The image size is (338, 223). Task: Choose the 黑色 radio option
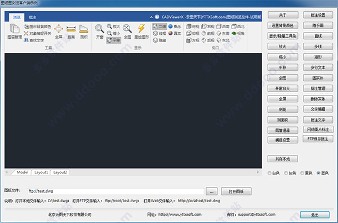[302, 173]
